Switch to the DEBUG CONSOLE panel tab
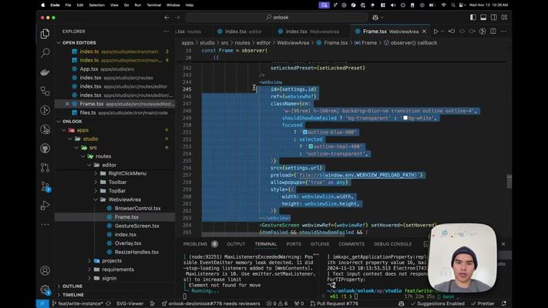 point(392,244)
